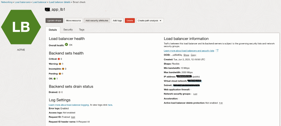Click the 'Backend sets drain status' heading
Screen dimensions: 281x126
(71, 86)
